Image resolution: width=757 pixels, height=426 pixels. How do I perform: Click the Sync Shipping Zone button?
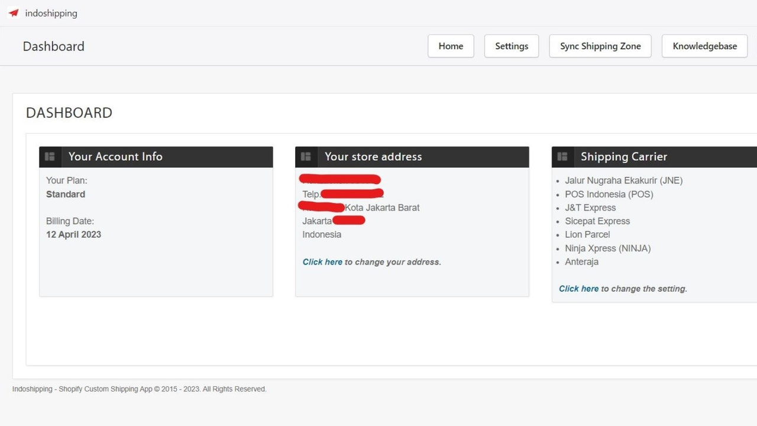click(x=600, y=46)
